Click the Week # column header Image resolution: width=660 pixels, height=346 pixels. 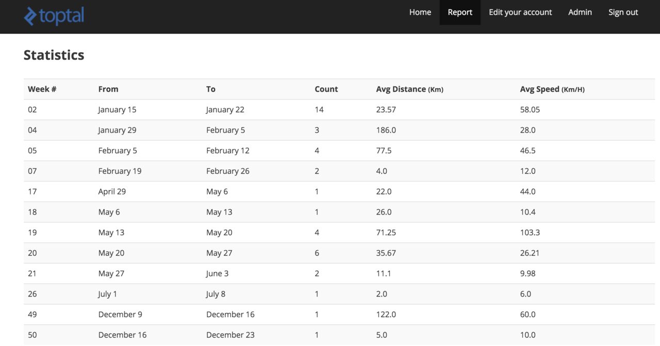tap(42, 89)
